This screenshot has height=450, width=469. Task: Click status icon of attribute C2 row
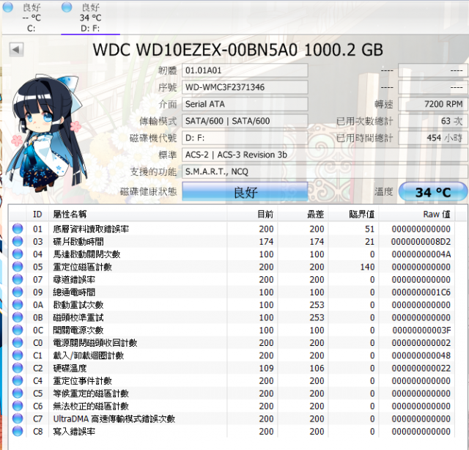coord(18,368)
